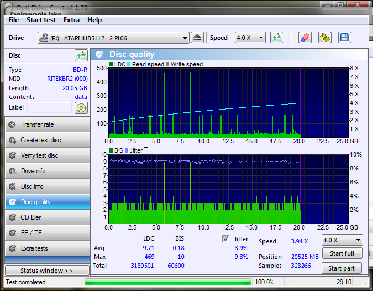Click the BIS Total value 60600
The width and height of the screenshot is (373, 291).
tap(176, 266)
